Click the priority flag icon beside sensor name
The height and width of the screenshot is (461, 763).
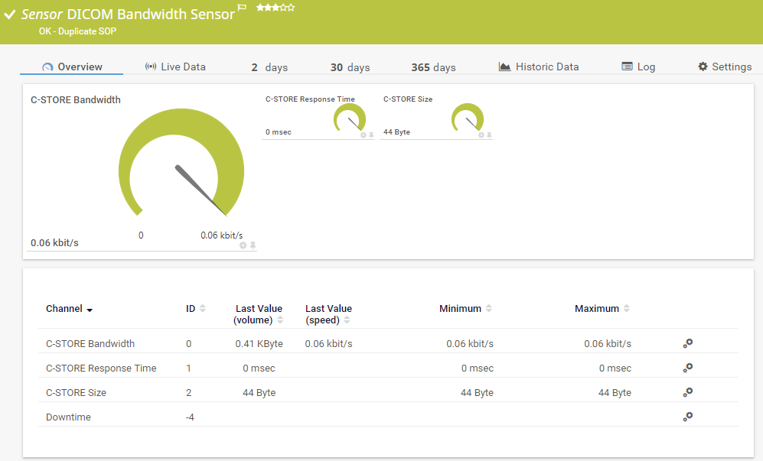tap(242, 8)
